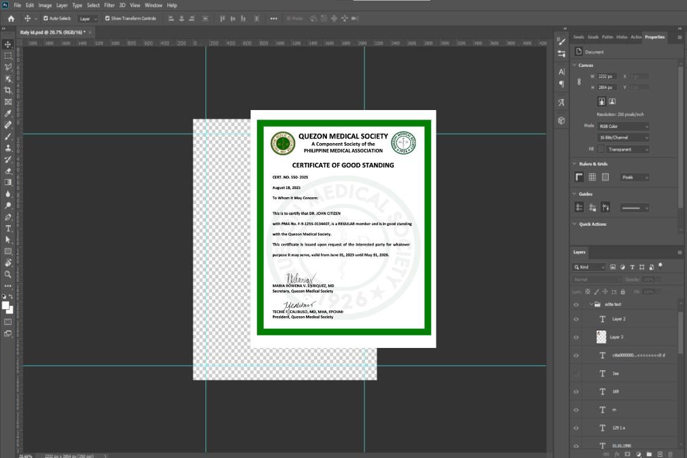The width and height of the screenshot is (687, 458).
Task: Select the Dodge tool
Action: pyautogui.click(x=8, y=205)
